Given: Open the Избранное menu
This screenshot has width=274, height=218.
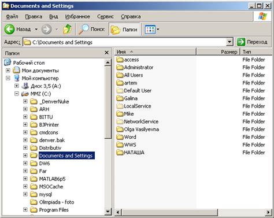Looking at the screenshot, I should 77,17.
